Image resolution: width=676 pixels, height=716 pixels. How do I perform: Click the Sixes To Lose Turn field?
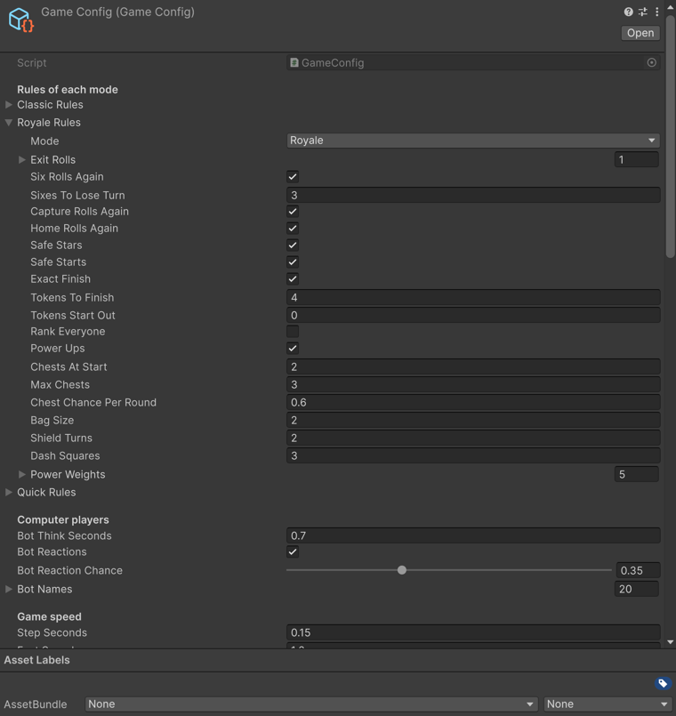click(x=473, y=195)
